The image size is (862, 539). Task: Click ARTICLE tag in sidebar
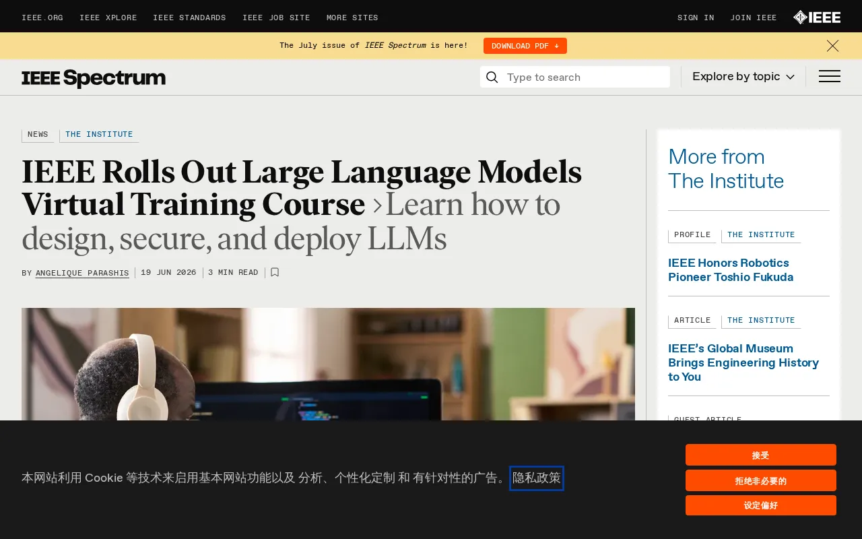tap(692, 321)
